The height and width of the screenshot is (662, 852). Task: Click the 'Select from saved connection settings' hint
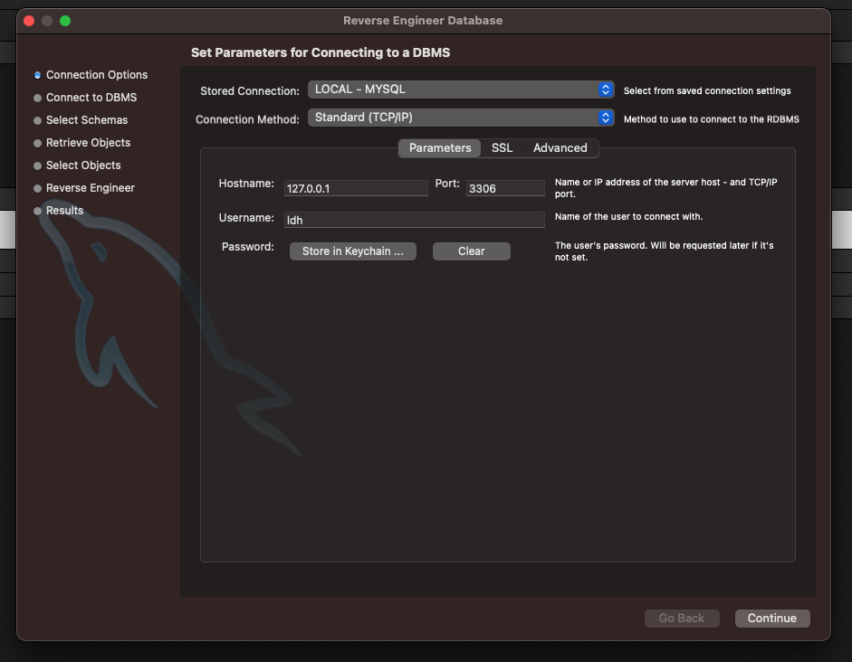point(707,90)
